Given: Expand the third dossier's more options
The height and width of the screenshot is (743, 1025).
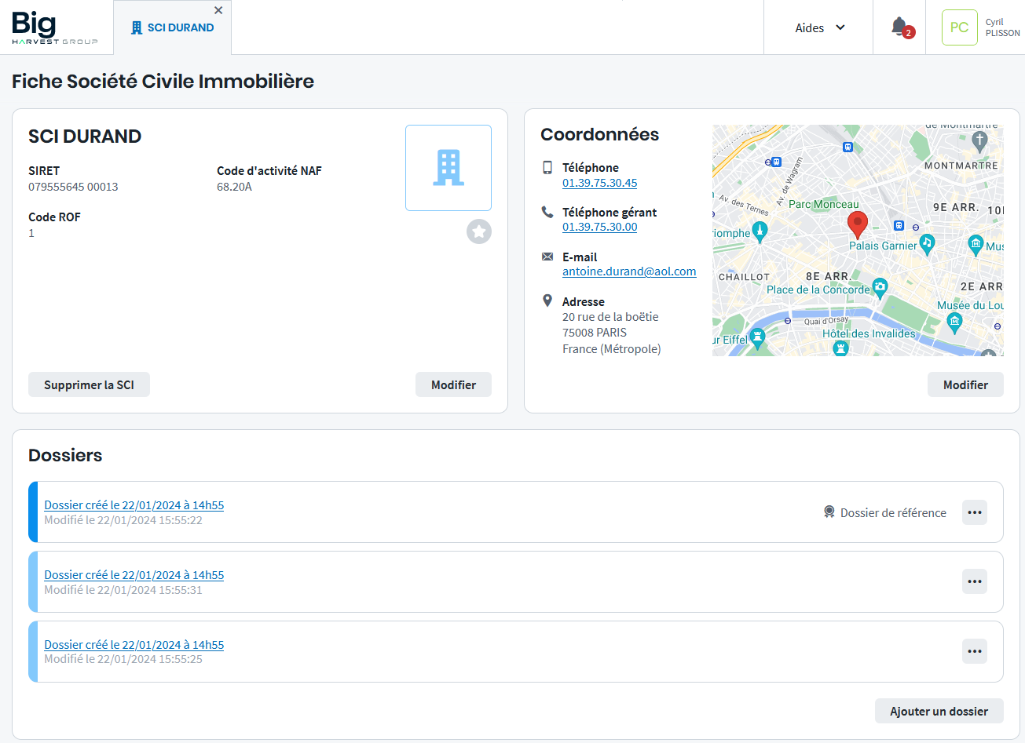Looking at the screenshot, I should (x=975, y=651).
